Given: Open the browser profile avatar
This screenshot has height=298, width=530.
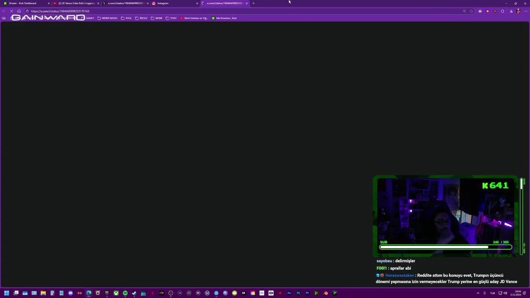Looking at the screenshot, I should point(518,11).
